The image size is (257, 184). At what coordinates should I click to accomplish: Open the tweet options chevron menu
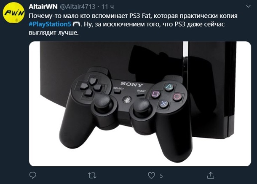248,6
